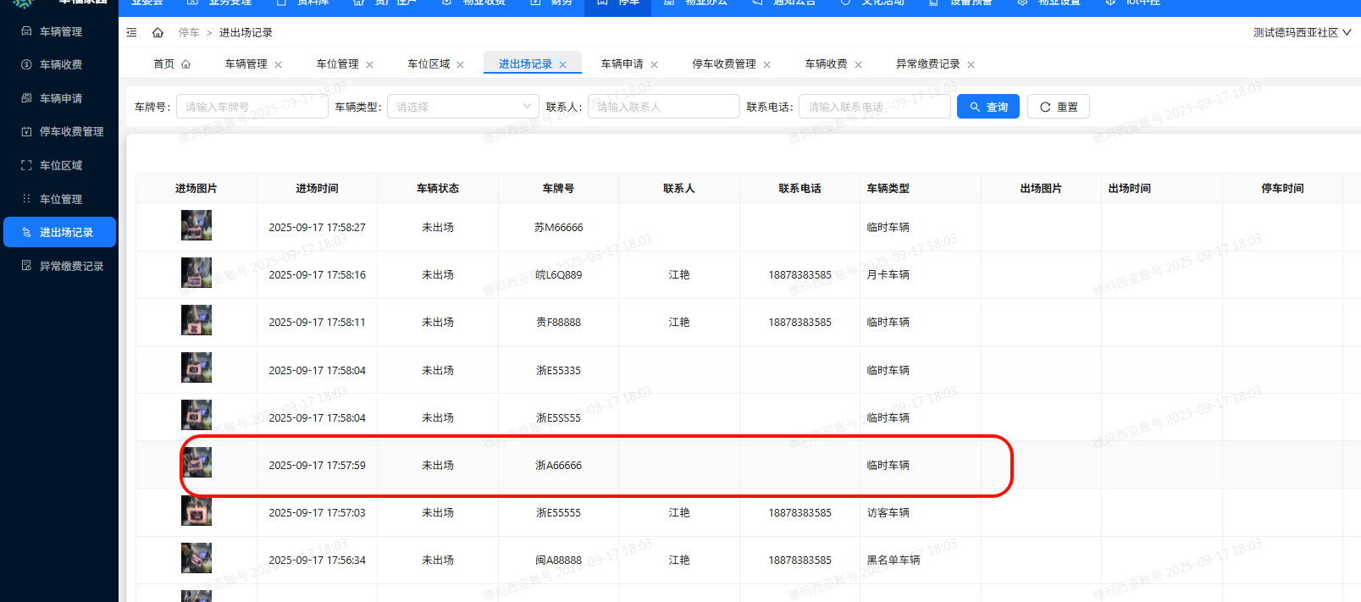Open 异常缴费记录 in the sidebar

coord(71,266)
